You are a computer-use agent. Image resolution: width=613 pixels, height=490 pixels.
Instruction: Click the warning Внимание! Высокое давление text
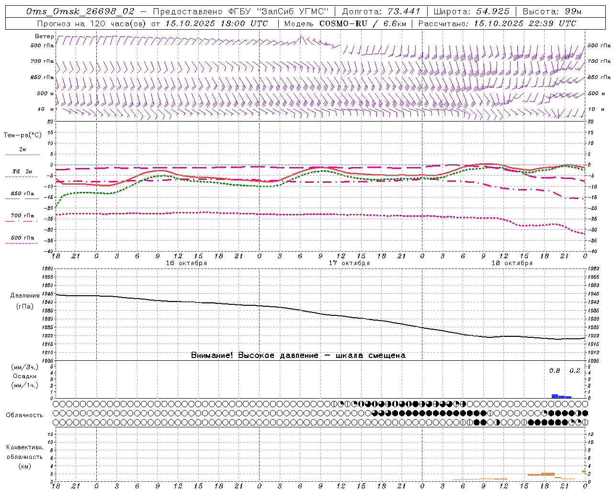click(254, 356)
